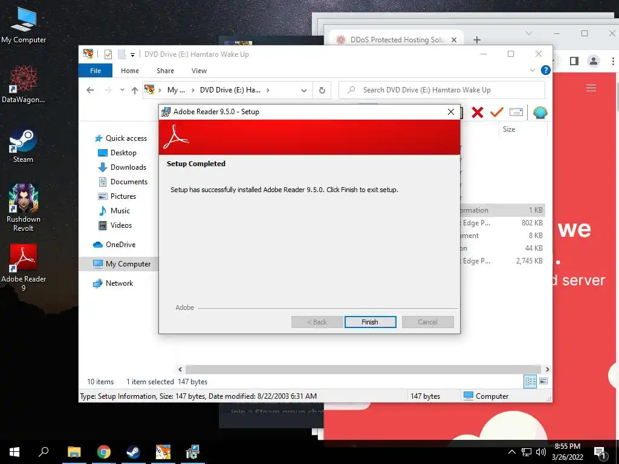Open the DataWagon desktop shortcut
Viewport: 619px width, 464px height.
coord(24,85)
